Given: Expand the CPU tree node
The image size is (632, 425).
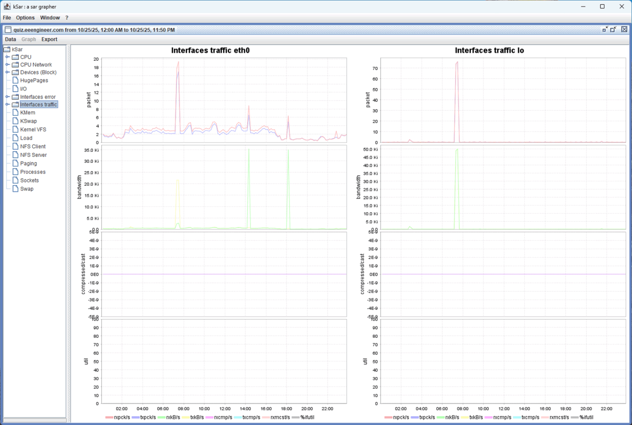Looking at the screenshot, I should [x=7, y=57].
